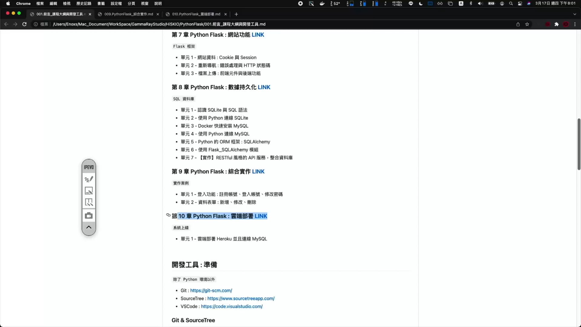Select the IPEVO pen drawing tool
The image size is (581, 327).
point(89,179)
